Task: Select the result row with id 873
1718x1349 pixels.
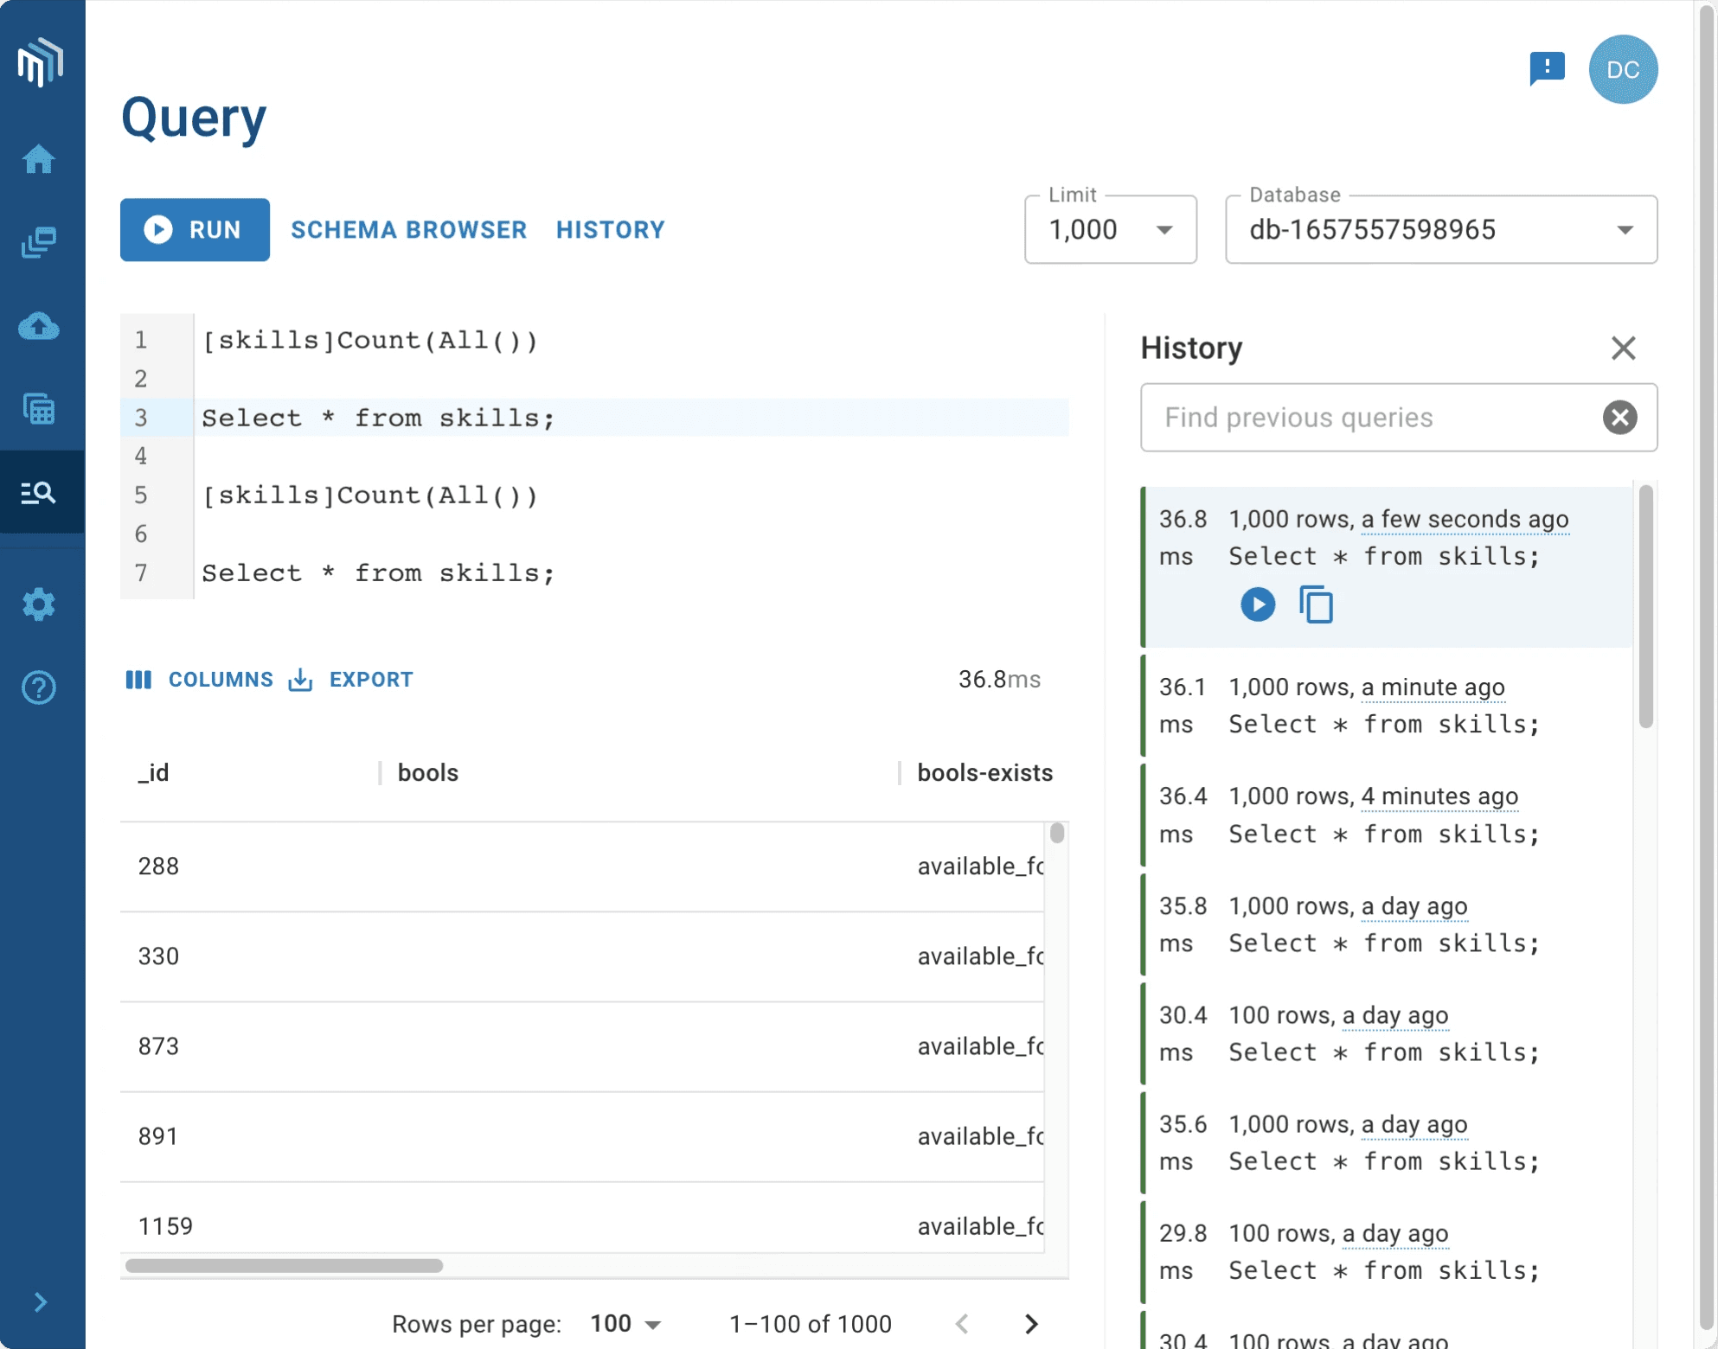Action: (582, 1046)
